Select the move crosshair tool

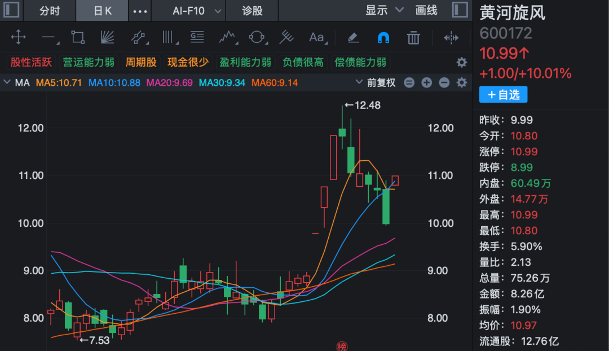[x=18, y=38]
